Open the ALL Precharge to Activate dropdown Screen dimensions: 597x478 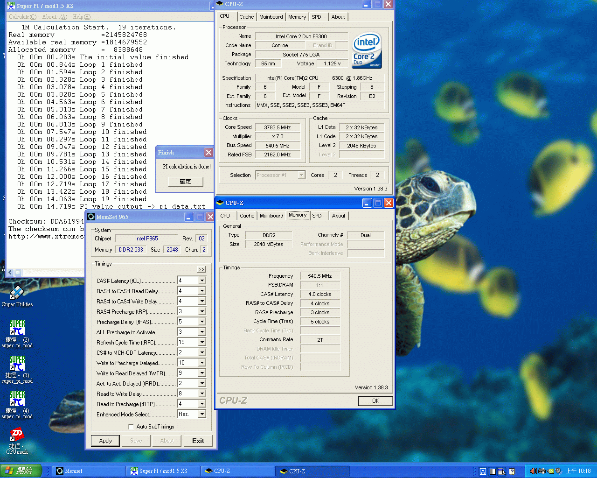click(202, 332)
